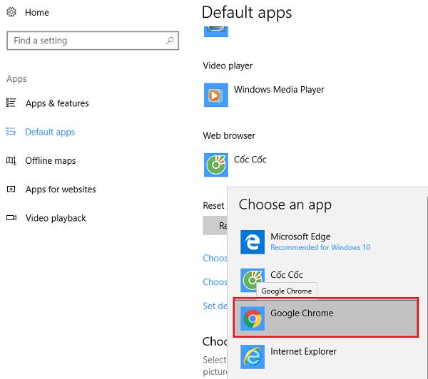Go to Apps for websites
This screenshot has height=379, width=428.
click(x=61, y=189)
